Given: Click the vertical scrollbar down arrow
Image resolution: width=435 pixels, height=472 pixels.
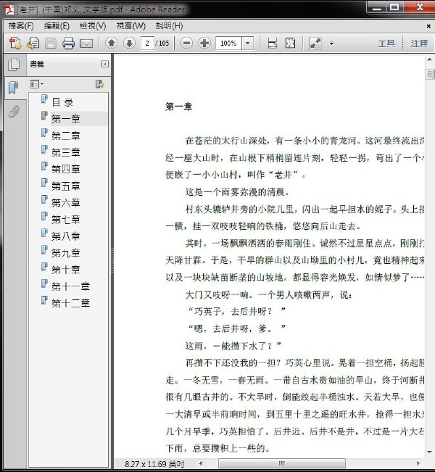Looking at the screenshot, I should pos(430,452).
